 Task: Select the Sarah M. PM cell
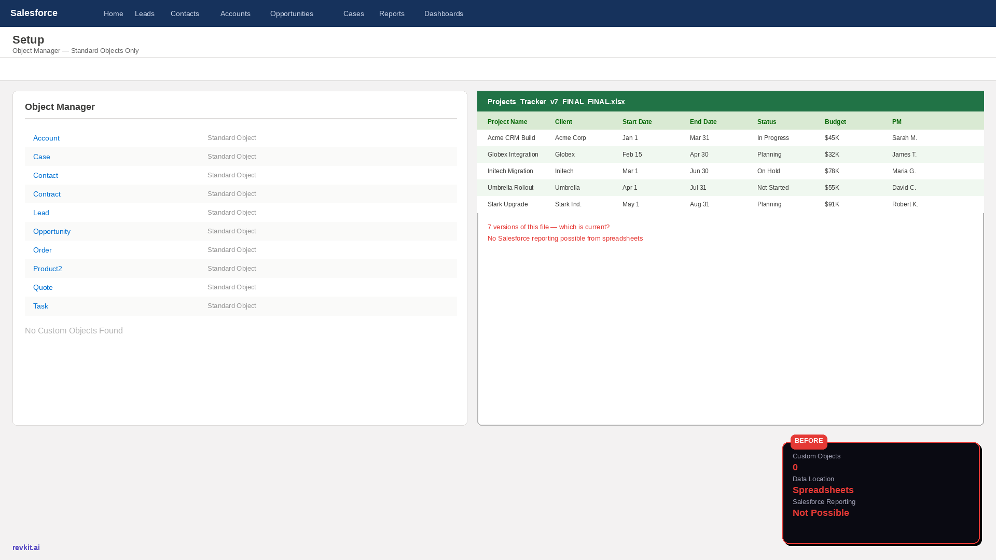tap(905, 138)
